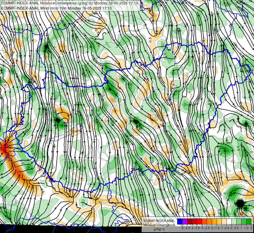Choose the legend swatch between -2 and -1.5
The width and height of the screenshot is (254, 233).
pos(214,222)
